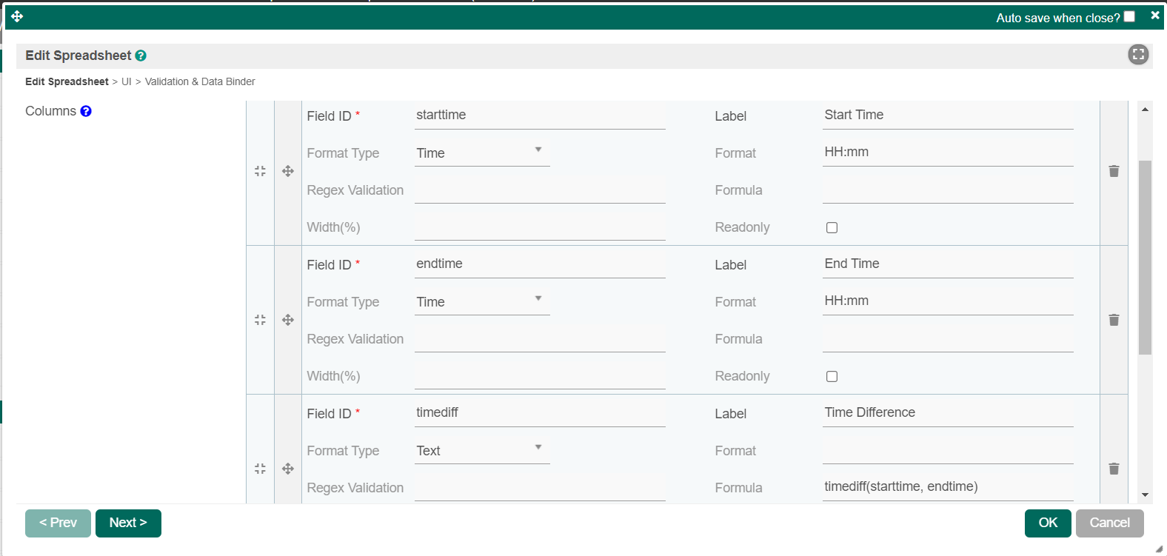The height and width of the screenshot is (556, 1167).
Task: Click the timediff Formula input field
Action: tap(947, 486)
